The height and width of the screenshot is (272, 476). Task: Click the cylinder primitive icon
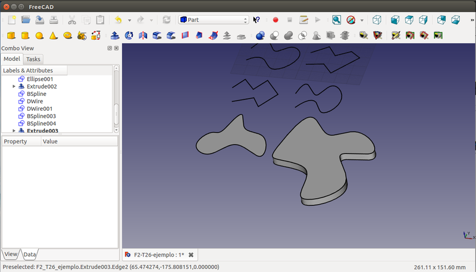point(25,36)
